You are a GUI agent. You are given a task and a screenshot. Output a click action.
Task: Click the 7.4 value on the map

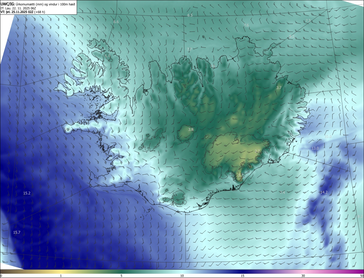(282, 192)
